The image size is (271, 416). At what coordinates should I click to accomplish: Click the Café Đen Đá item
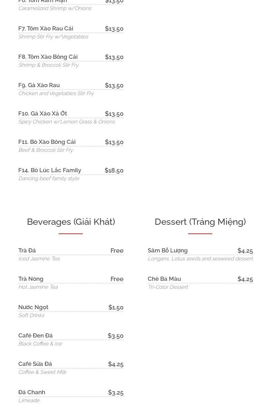click(35, 335)
